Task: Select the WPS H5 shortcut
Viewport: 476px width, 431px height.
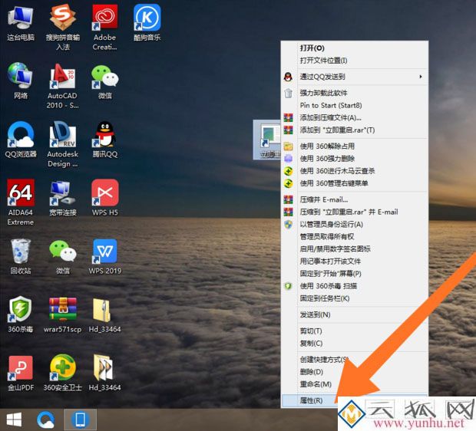Action: tap(104, 198)
